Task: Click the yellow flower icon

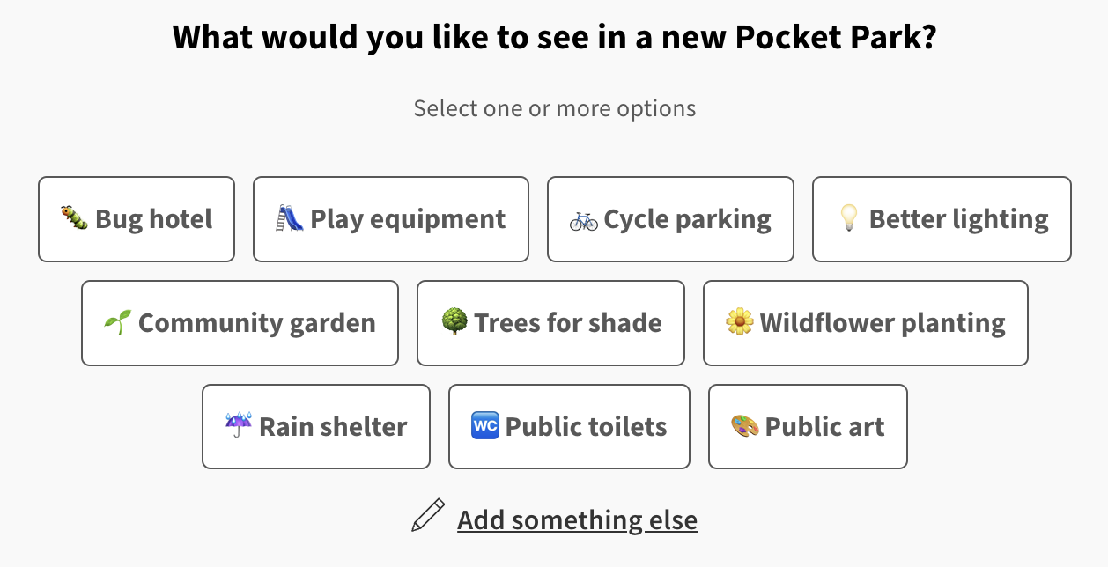Action: pyautogui.click(x=739, y=322)
